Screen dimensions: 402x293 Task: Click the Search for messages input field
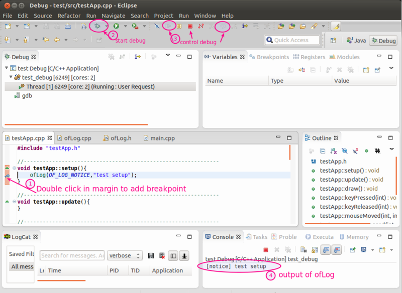(72, 255)
